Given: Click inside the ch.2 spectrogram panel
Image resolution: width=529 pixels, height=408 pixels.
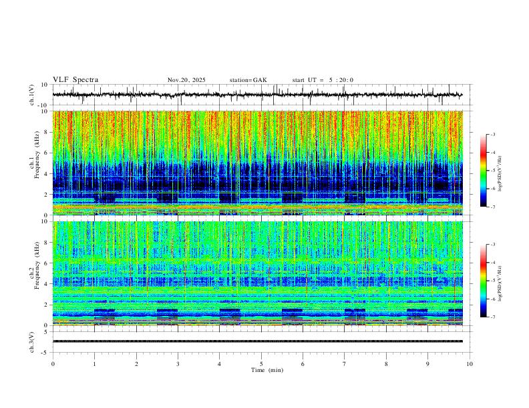Looking at the screenshot, I should click(x=257, y=273).
